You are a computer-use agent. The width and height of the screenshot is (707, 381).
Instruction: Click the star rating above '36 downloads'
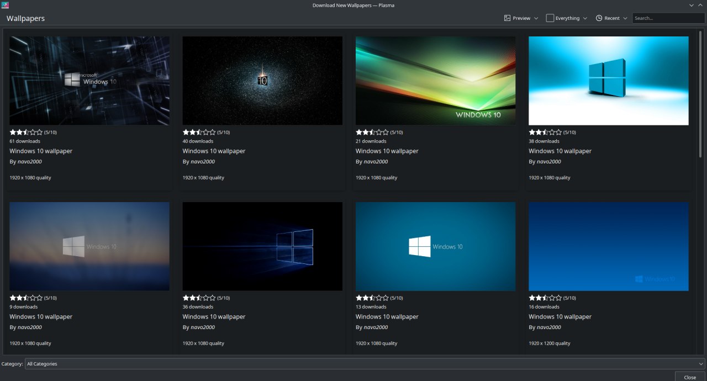point(199,298)
